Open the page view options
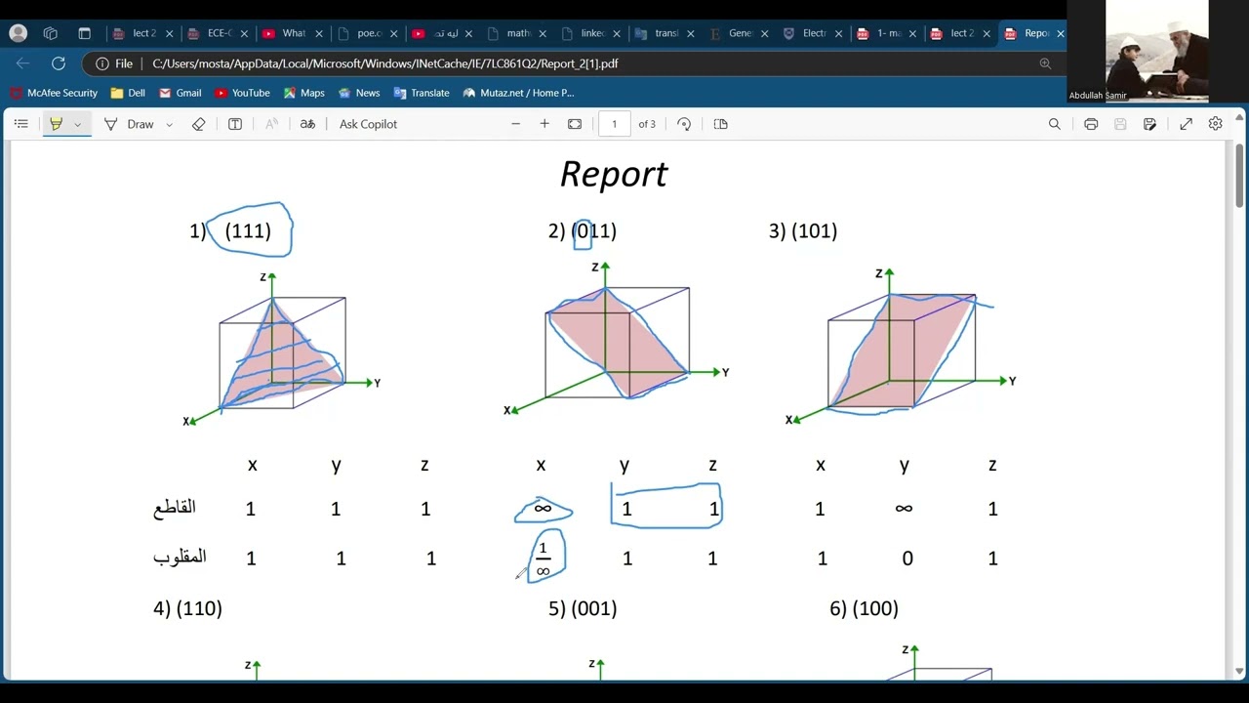Image resolution: width=1249 pixels, height=703 pixels. 721,124
